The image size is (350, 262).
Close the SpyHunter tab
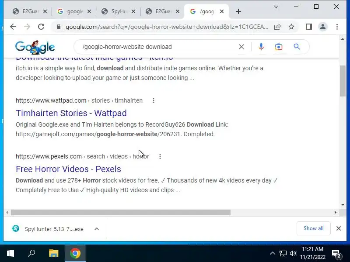click(x=133, y=11)
